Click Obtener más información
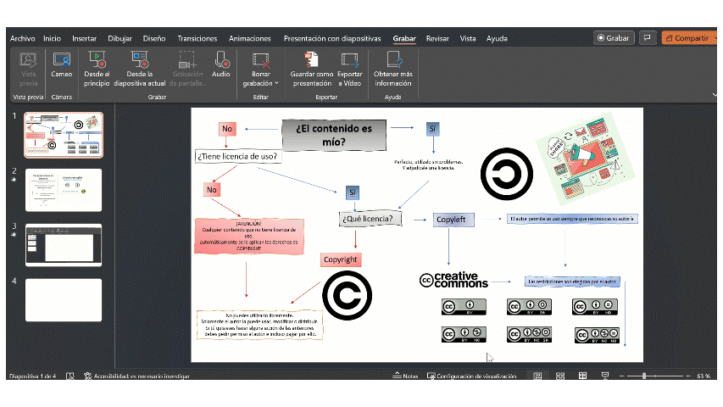Viewport: 723px width, 407px height. click(x=392, y=70)
